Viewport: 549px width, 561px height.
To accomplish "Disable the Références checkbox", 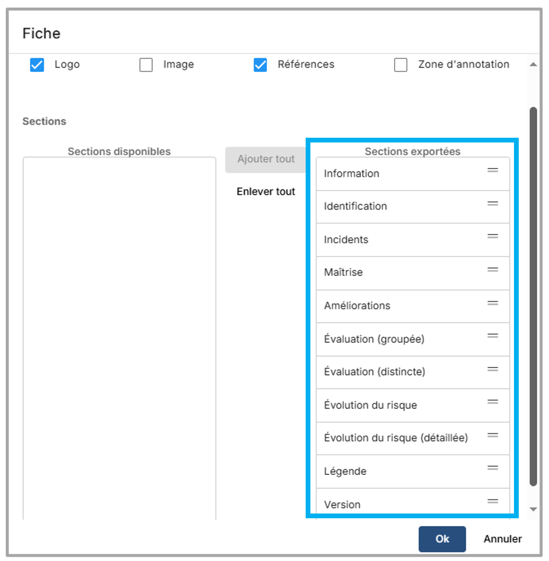I will (260, 65).
